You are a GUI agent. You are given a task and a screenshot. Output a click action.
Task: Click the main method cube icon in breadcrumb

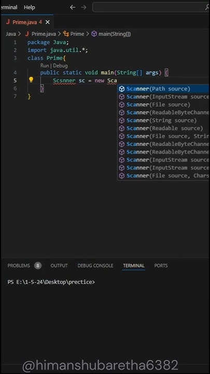94,34
